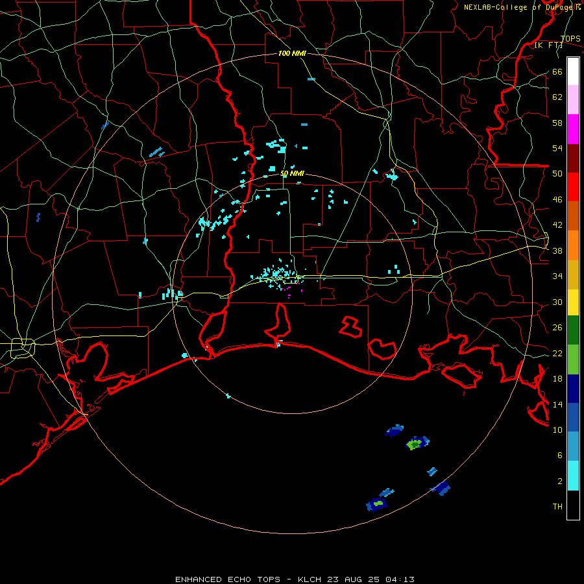
Task: Click the legend value 10
Action: click(557, 430)
